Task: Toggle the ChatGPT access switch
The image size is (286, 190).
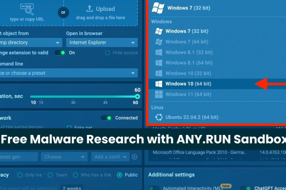Action: click(245, 188)
